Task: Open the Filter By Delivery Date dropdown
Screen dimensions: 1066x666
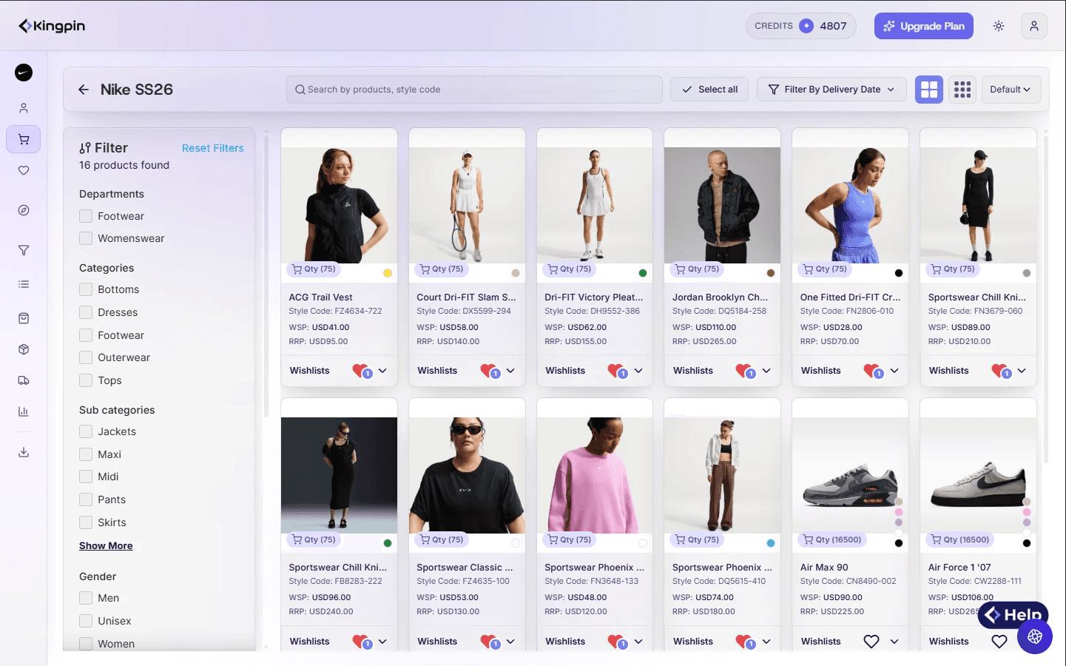Action: [x=832, y=90]
